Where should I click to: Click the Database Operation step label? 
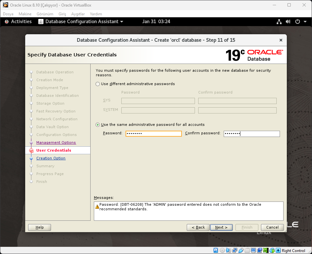pyautogui.click(x=55, y=72)
